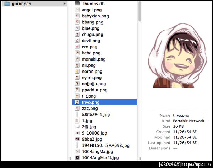Viewport: 213px width, 168px height.
Task: Click the gurimpan folder icon
Action: (7, 4)
